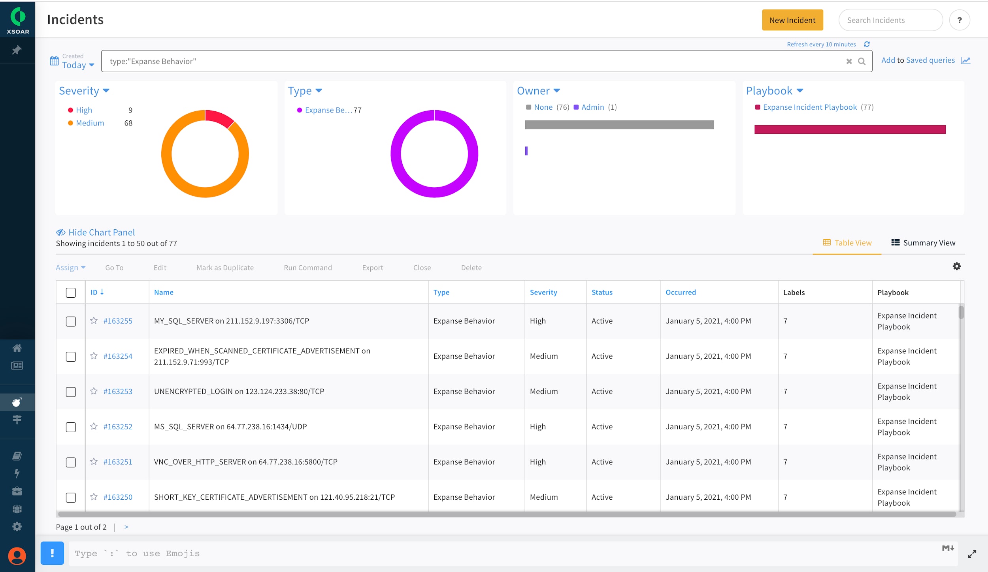This screenshot has height=572, width=988.
Task: Click Export in action bar
Action: 373,267
